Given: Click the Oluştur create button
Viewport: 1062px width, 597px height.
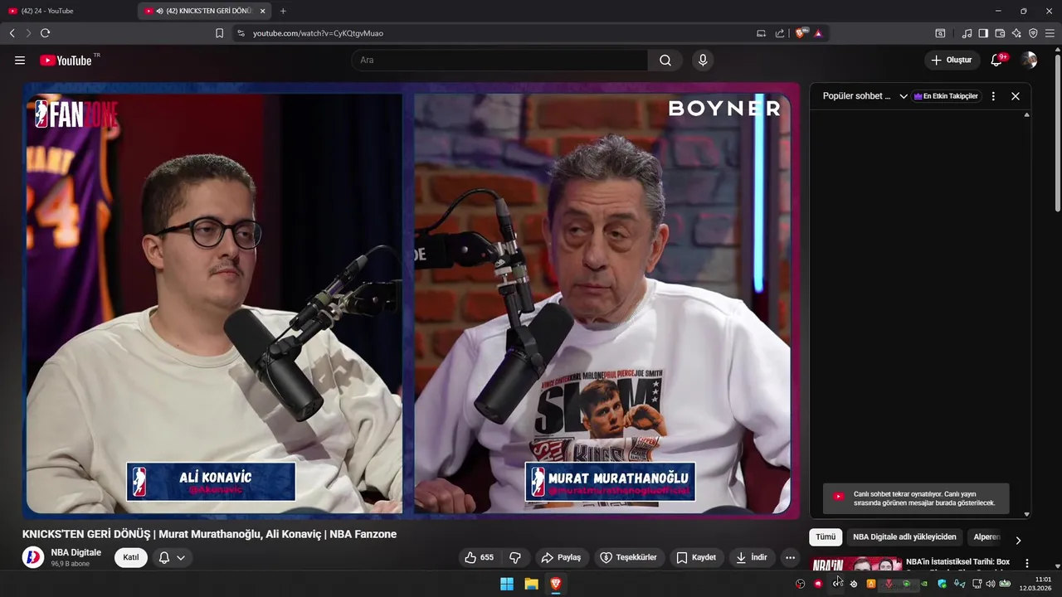Looking at the screenshot, I should (952, 61).
